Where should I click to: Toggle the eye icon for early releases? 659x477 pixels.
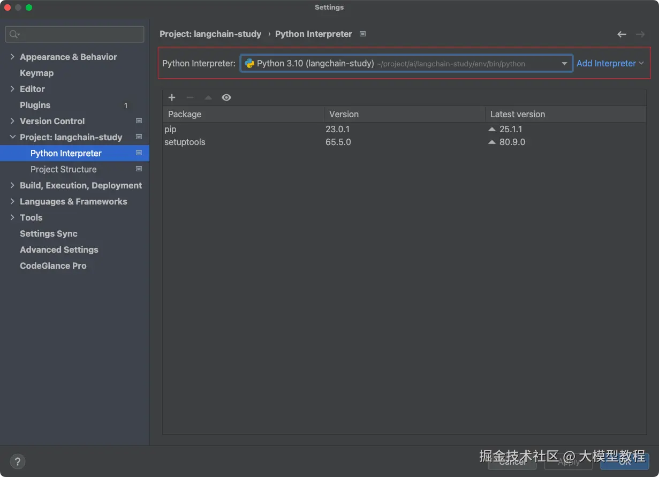point(226,97)
